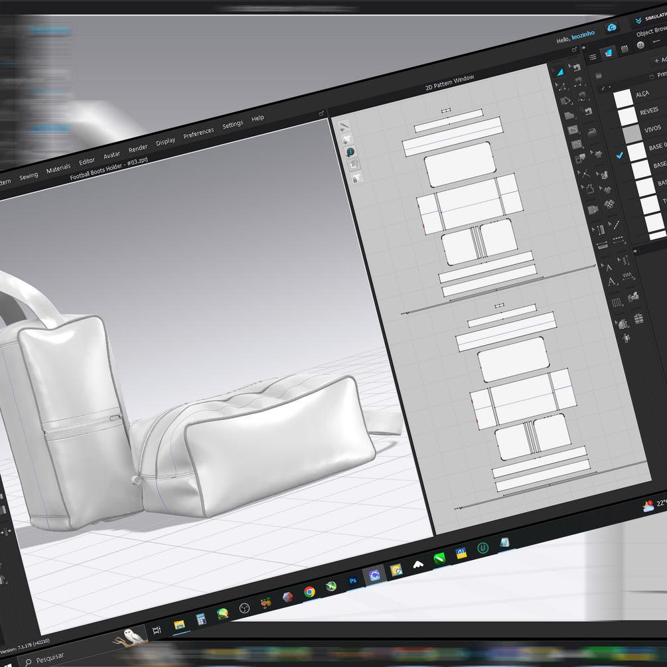The image size is (667, 667).
Task: Click the avatar figure tool icon
Action: pos(626,338)
